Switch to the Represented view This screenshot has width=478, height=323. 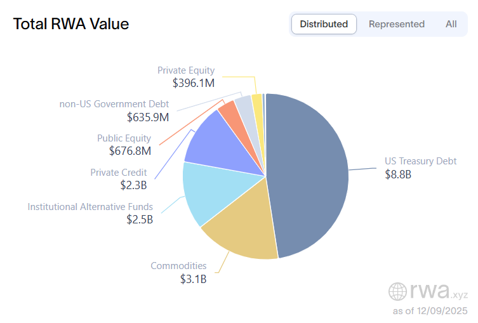(396, 24)
